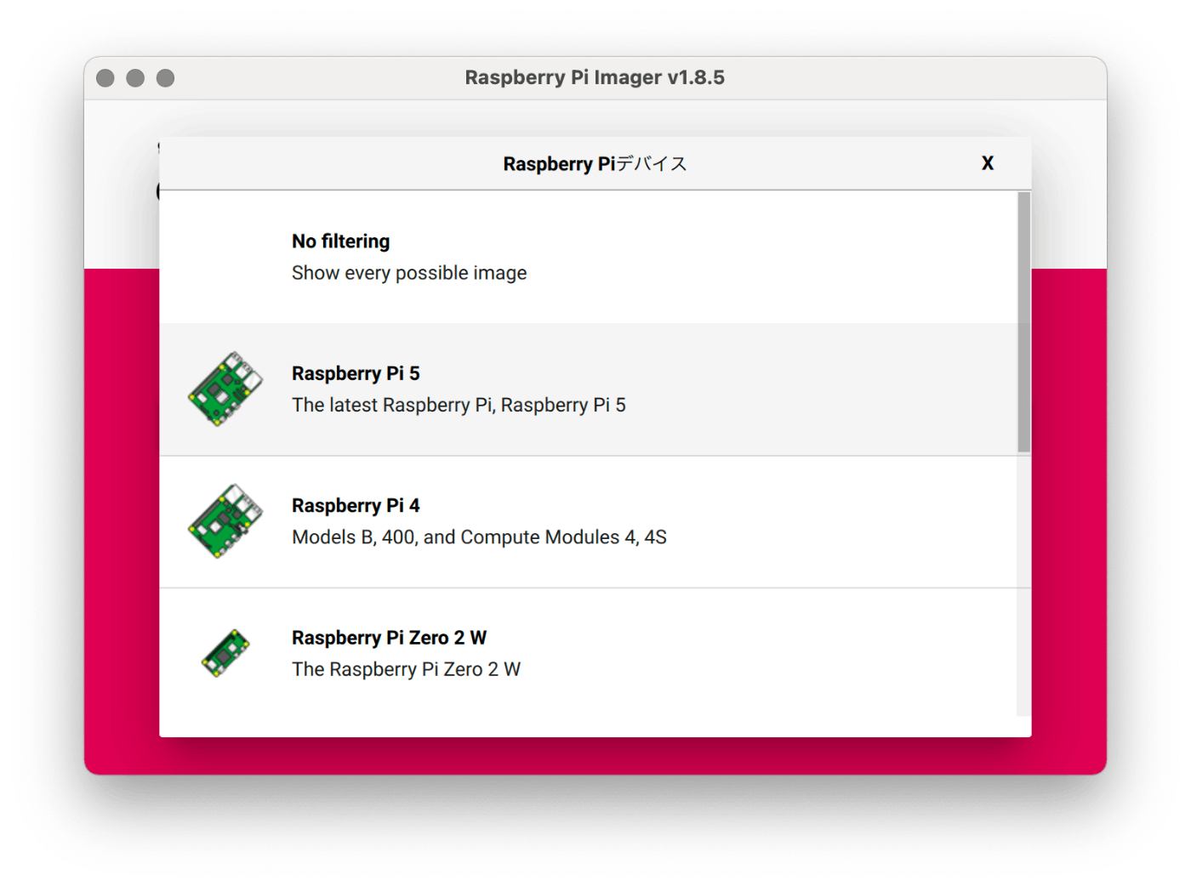This screenshot has width=1191, height=886.
Task: Click 'Models B, 400, and Compute Modules 4, 4S'
Action: [x=479, y=537]
